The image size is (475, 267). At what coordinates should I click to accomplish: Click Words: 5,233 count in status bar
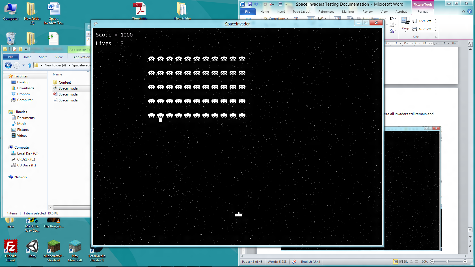277,262
